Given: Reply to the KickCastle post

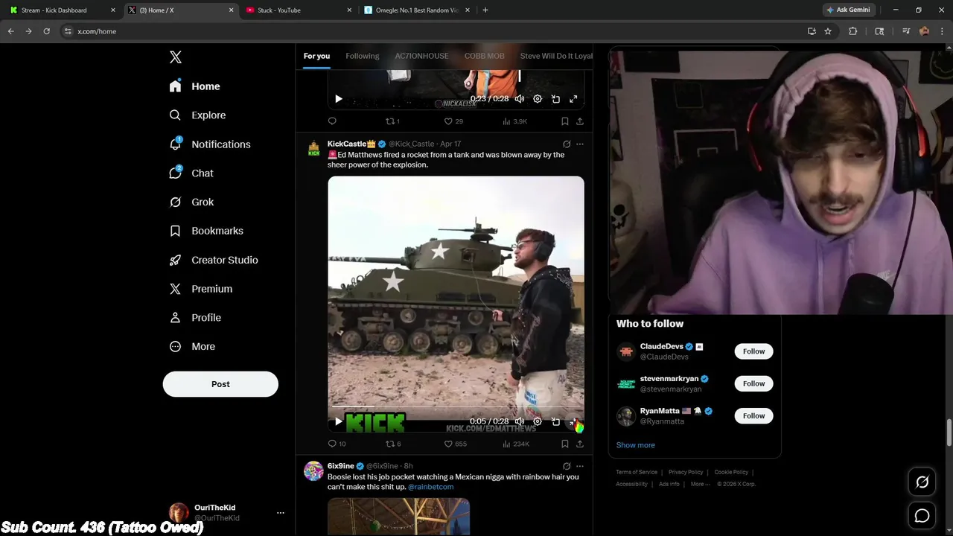Looking at the screenshot, I should (x=337, y=444).
